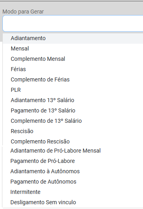Choose Adiantamento à Autônomos
The image size is (143, 209).
point(73,171)
